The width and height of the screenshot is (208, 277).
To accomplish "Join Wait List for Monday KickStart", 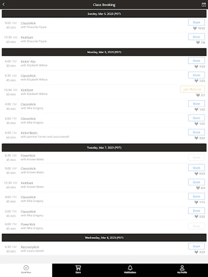I will coord(192,89).
